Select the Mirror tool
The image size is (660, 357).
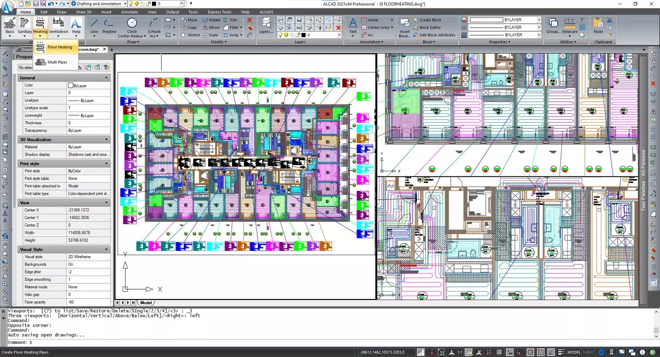(x=211, y=27)
